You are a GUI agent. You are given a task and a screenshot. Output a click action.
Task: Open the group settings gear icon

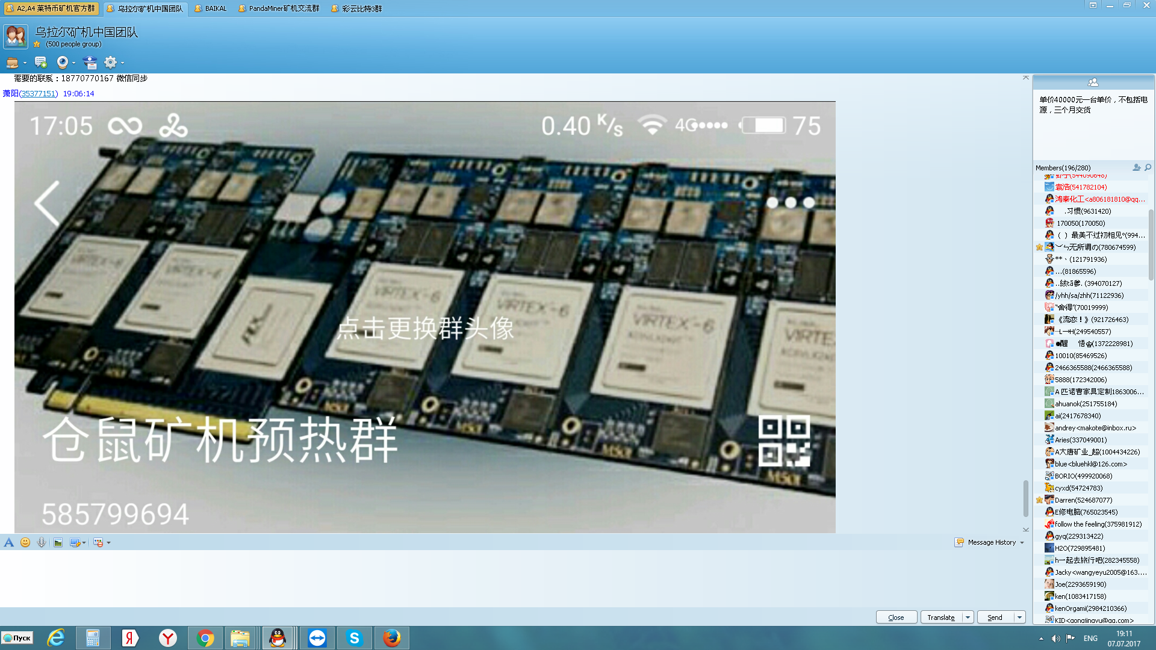coord(110,63)
